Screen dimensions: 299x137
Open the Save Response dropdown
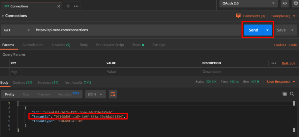pyautogui.click(x=281, y=82)
